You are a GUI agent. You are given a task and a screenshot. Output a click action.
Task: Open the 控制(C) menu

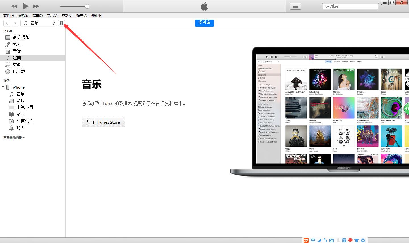click(67, 16)
